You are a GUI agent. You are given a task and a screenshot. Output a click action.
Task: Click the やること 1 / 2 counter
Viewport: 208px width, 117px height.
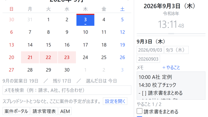coord(149,104)
